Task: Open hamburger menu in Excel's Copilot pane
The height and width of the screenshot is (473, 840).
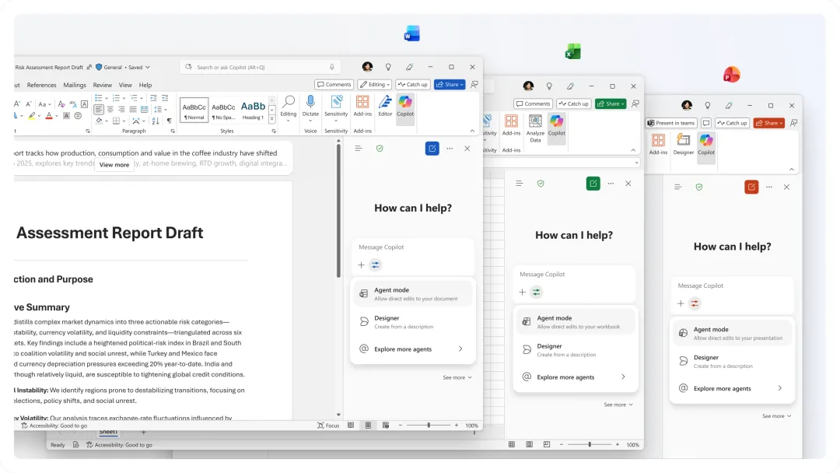Action: tap(519, 184)
